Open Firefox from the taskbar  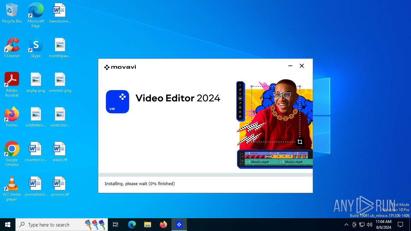click(163, 225)
